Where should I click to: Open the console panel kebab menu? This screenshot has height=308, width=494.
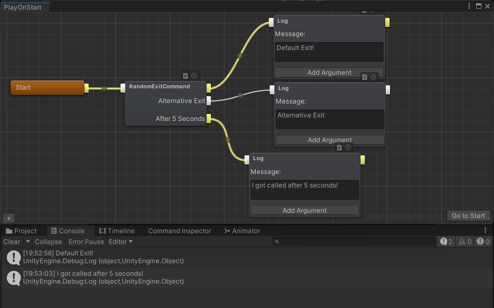tap(485, 231)
